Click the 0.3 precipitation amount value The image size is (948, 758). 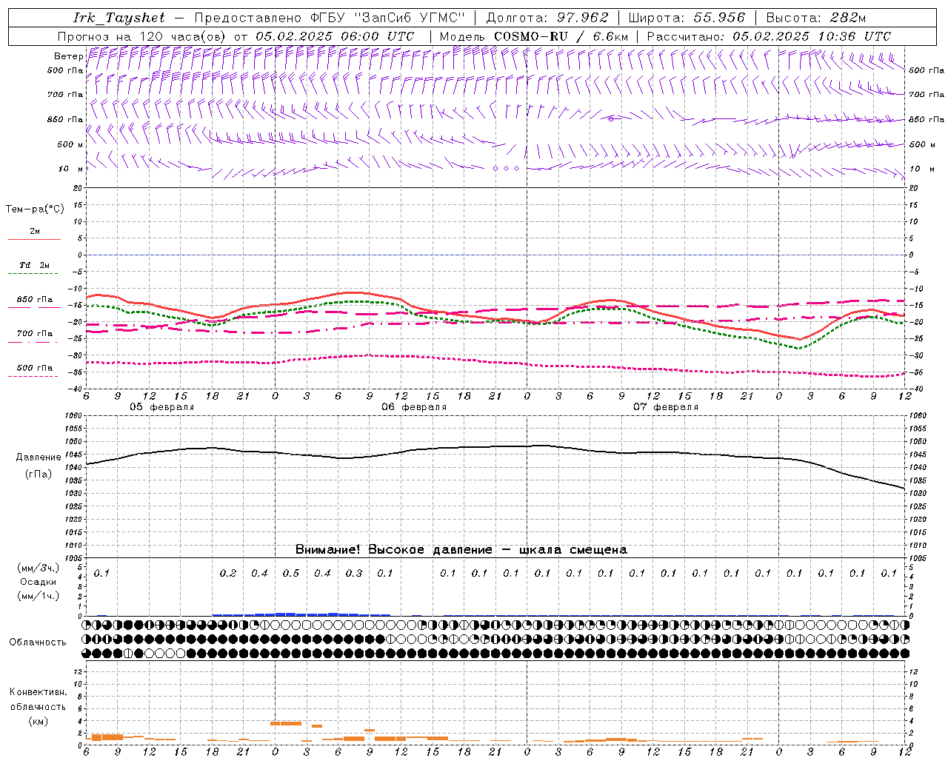tap(354, 573)
